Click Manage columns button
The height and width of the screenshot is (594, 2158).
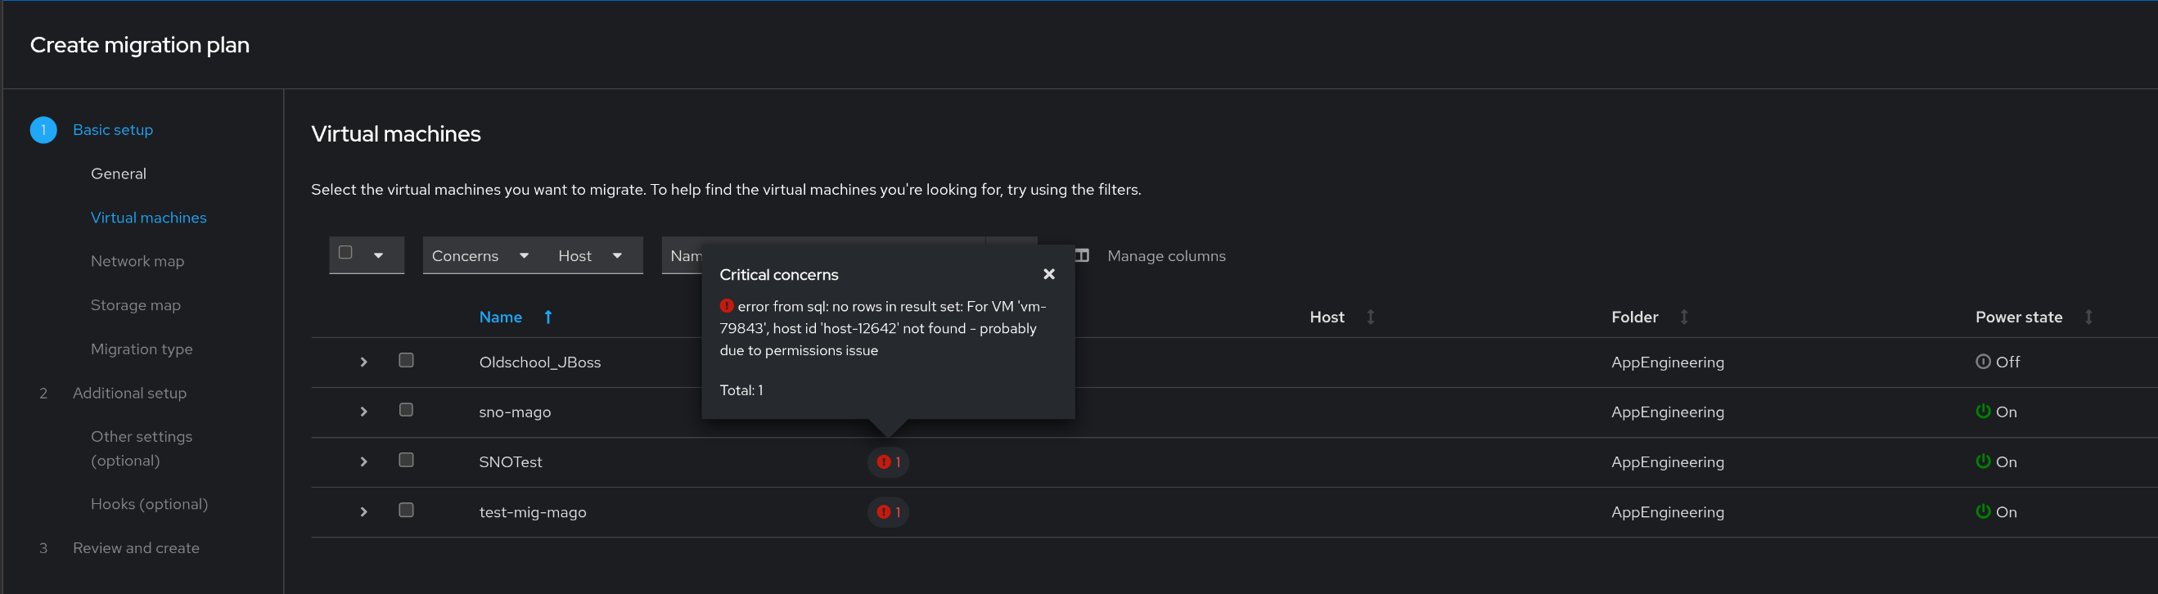tap(1165, 255)
